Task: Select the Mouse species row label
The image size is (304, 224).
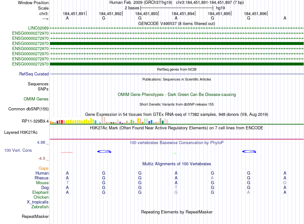Action: (42, 183)
